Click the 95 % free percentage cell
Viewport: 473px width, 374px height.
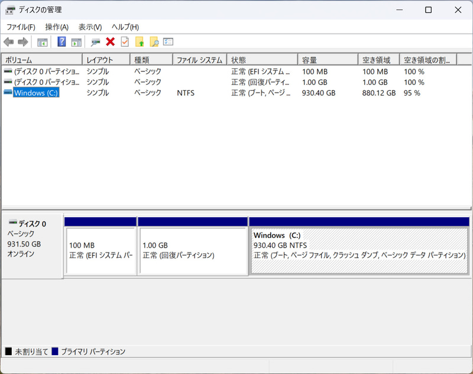click(x=412, y=93)
